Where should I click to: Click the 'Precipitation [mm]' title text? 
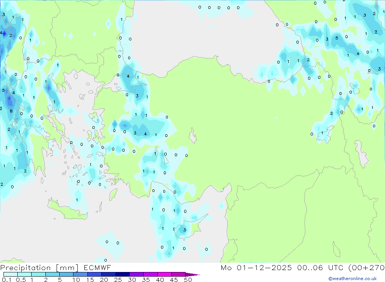point(39,268)
